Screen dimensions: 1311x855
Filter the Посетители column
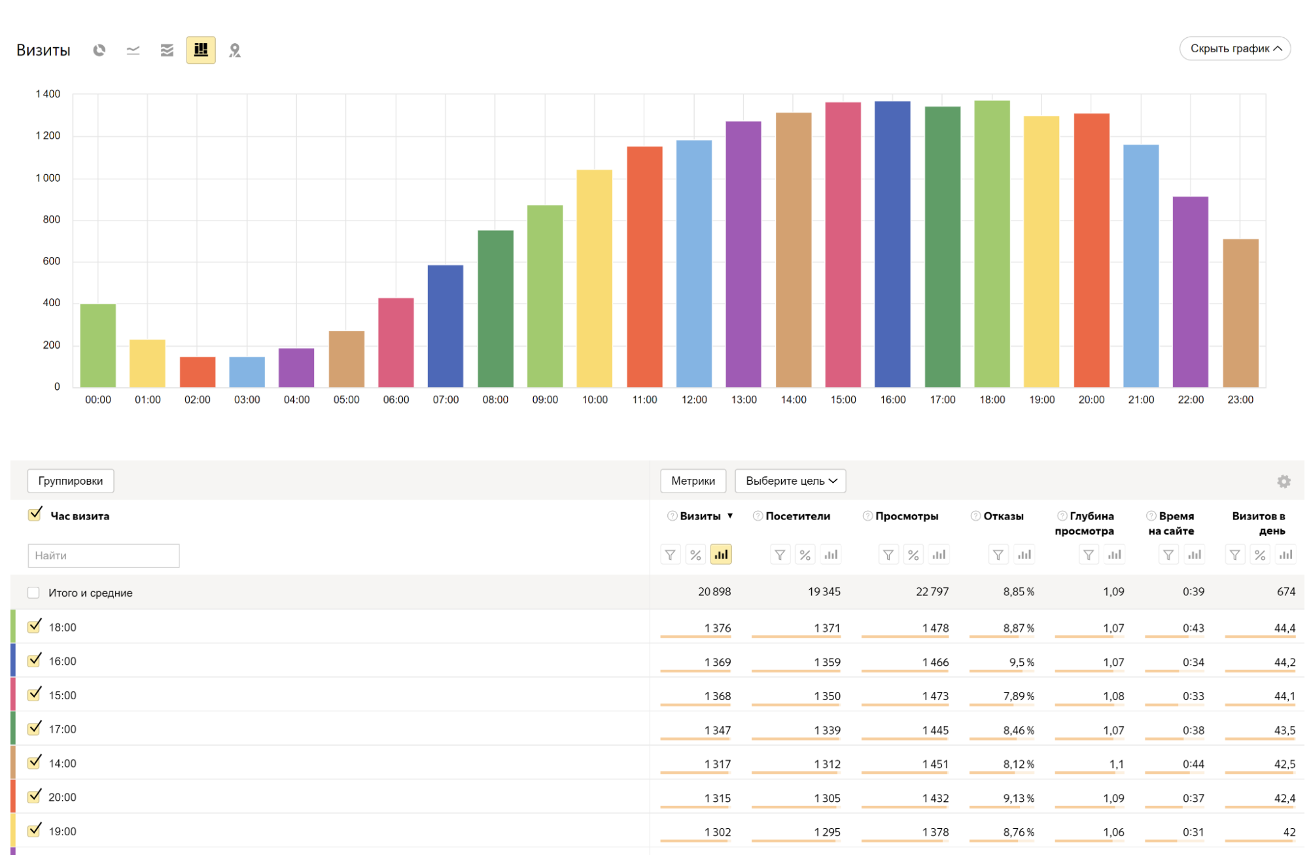pyautogui.click(x=780, y=555)
